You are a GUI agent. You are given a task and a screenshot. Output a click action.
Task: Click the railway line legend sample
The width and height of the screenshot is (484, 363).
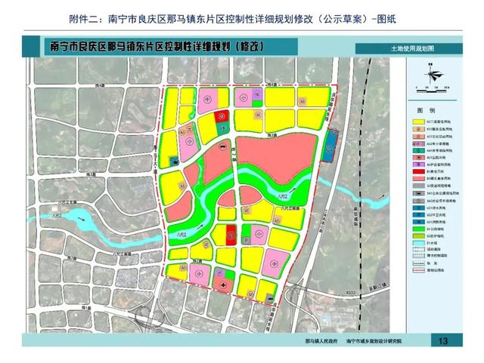coord(418,263)
